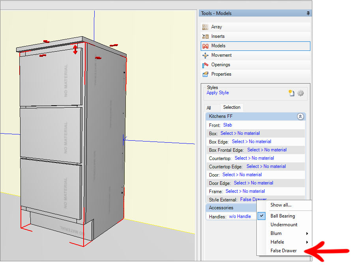Viewport: 351px width, 270px height.
Task: Click the Slab front value link
Action: (228, 125)
